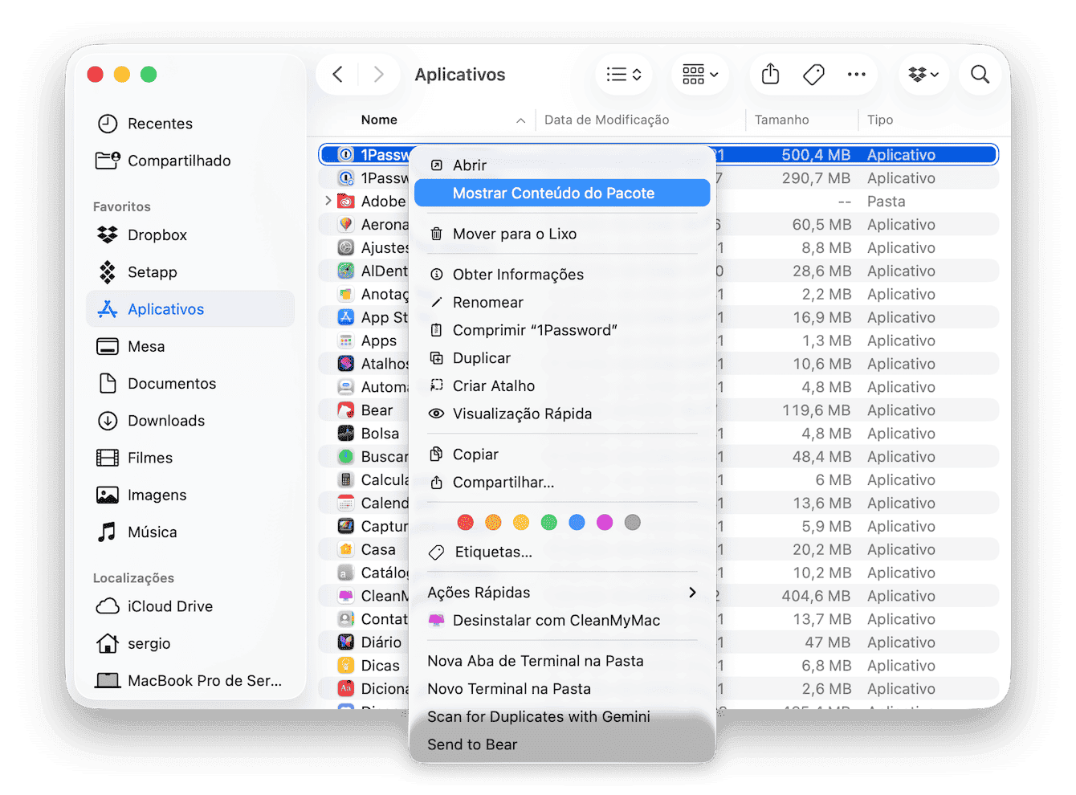
Task: Apply the purple tag color
Action: tap(605, 523)
